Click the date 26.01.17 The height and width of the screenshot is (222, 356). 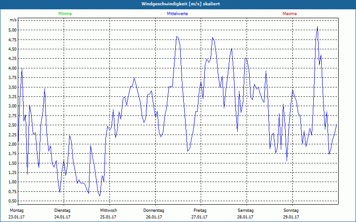154,217
